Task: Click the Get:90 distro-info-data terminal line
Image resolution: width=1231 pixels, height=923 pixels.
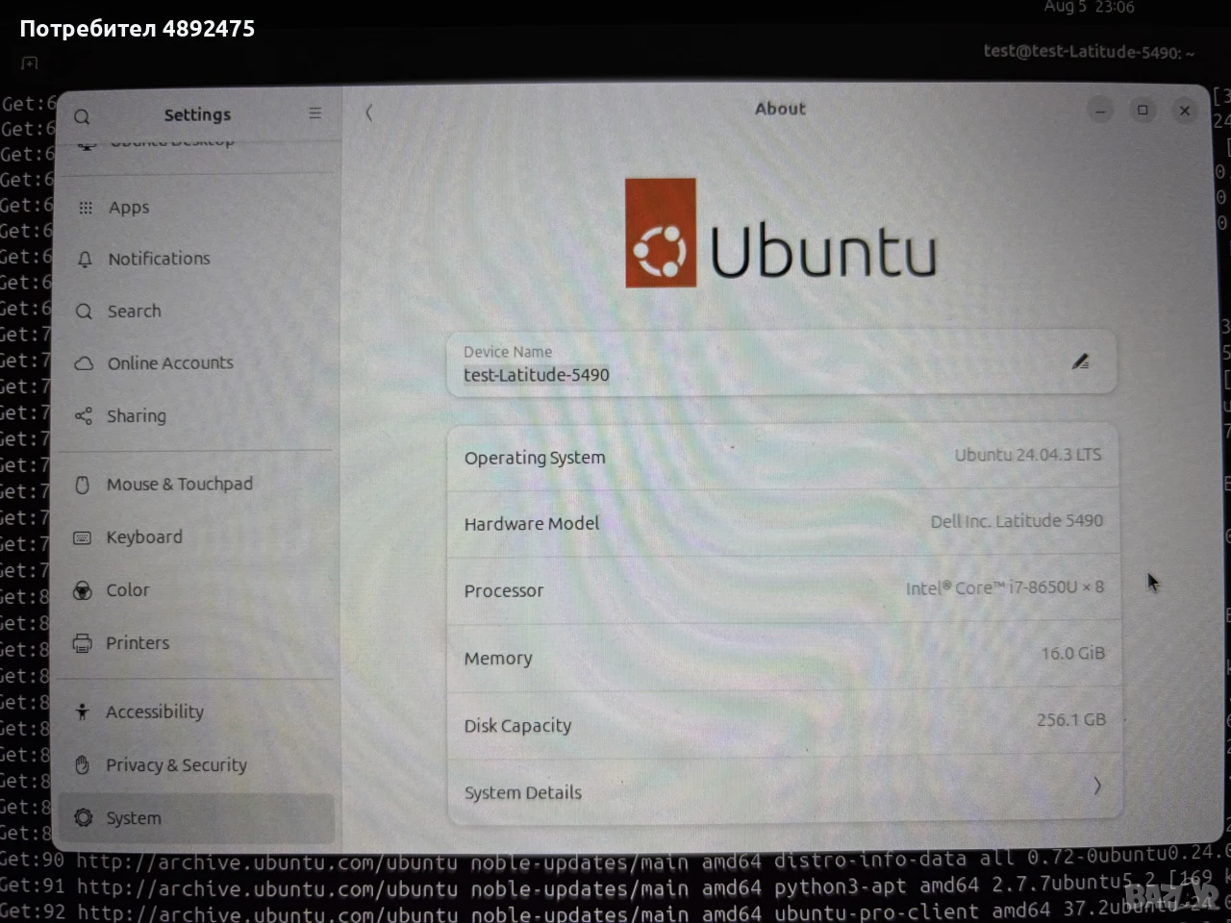Action: pos(615,860)
